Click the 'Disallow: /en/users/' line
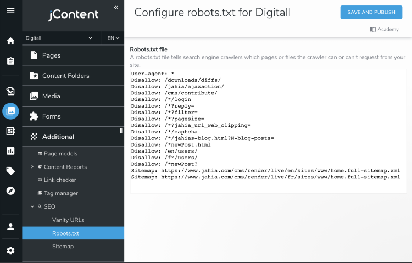Viewport: 412px width, 263px height. click(x=164, y=151)
